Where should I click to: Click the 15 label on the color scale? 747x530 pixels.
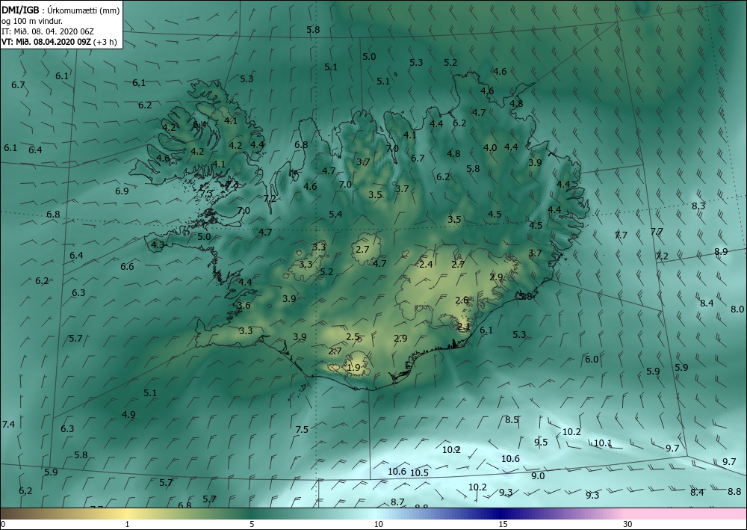(503, 524)
